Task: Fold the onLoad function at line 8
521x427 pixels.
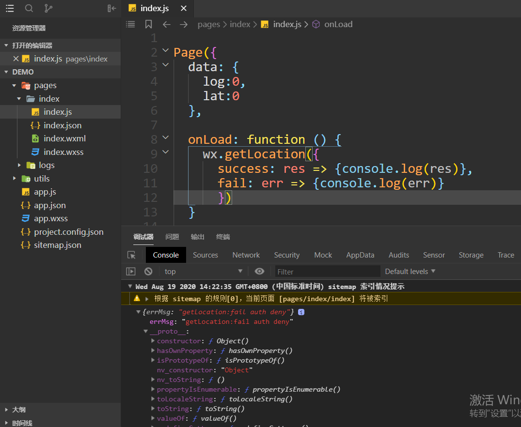Action: (x=166, y=137)
